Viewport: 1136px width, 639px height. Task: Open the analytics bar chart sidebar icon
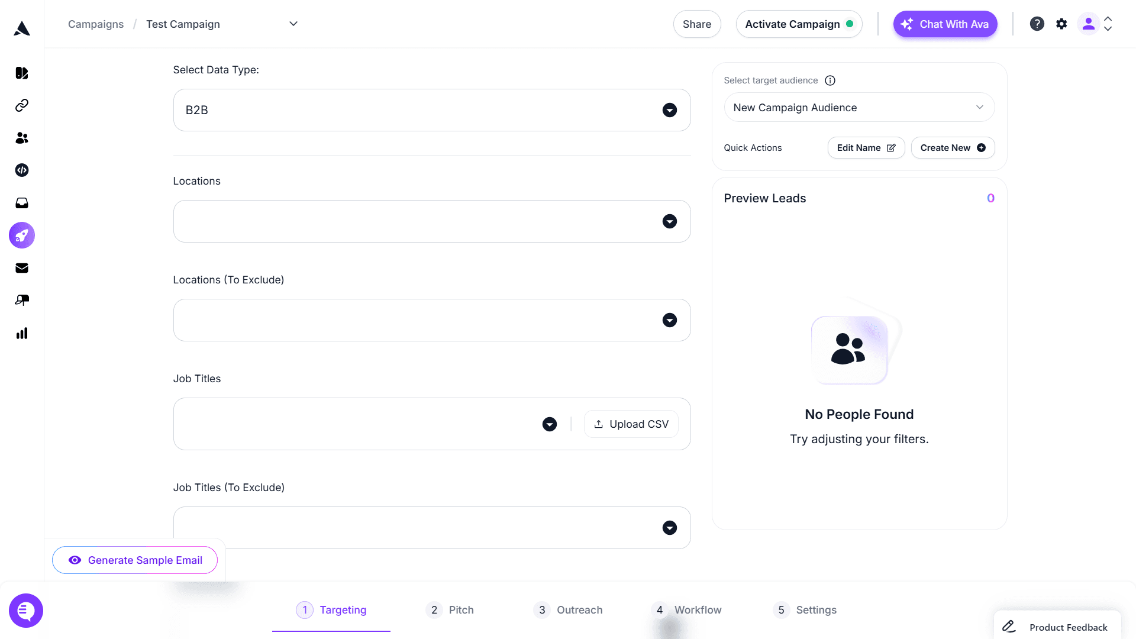tap(22, 333)
